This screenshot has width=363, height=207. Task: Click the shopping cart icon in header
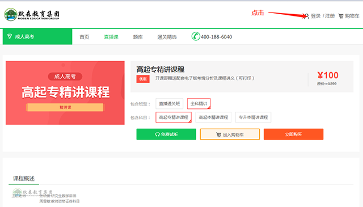coord(341,16)
